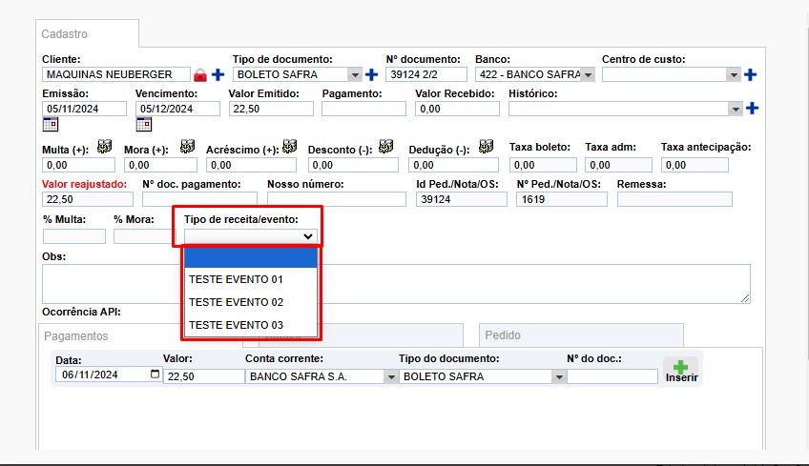Click the Dedução (-) value field

click(453, 165)
